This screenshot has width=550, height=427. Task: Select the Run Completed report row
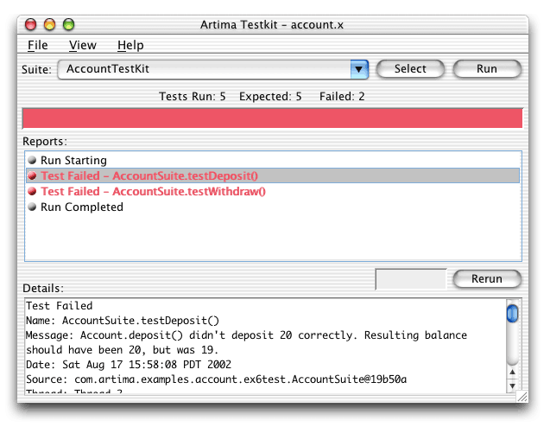click(x=273, y=207)
